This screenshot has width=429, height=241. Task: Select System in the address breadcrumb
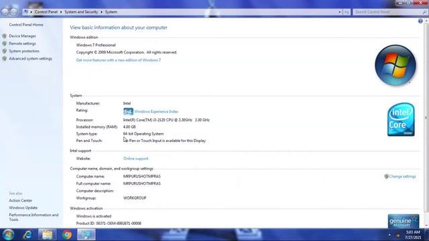click(x=111, y=12)
